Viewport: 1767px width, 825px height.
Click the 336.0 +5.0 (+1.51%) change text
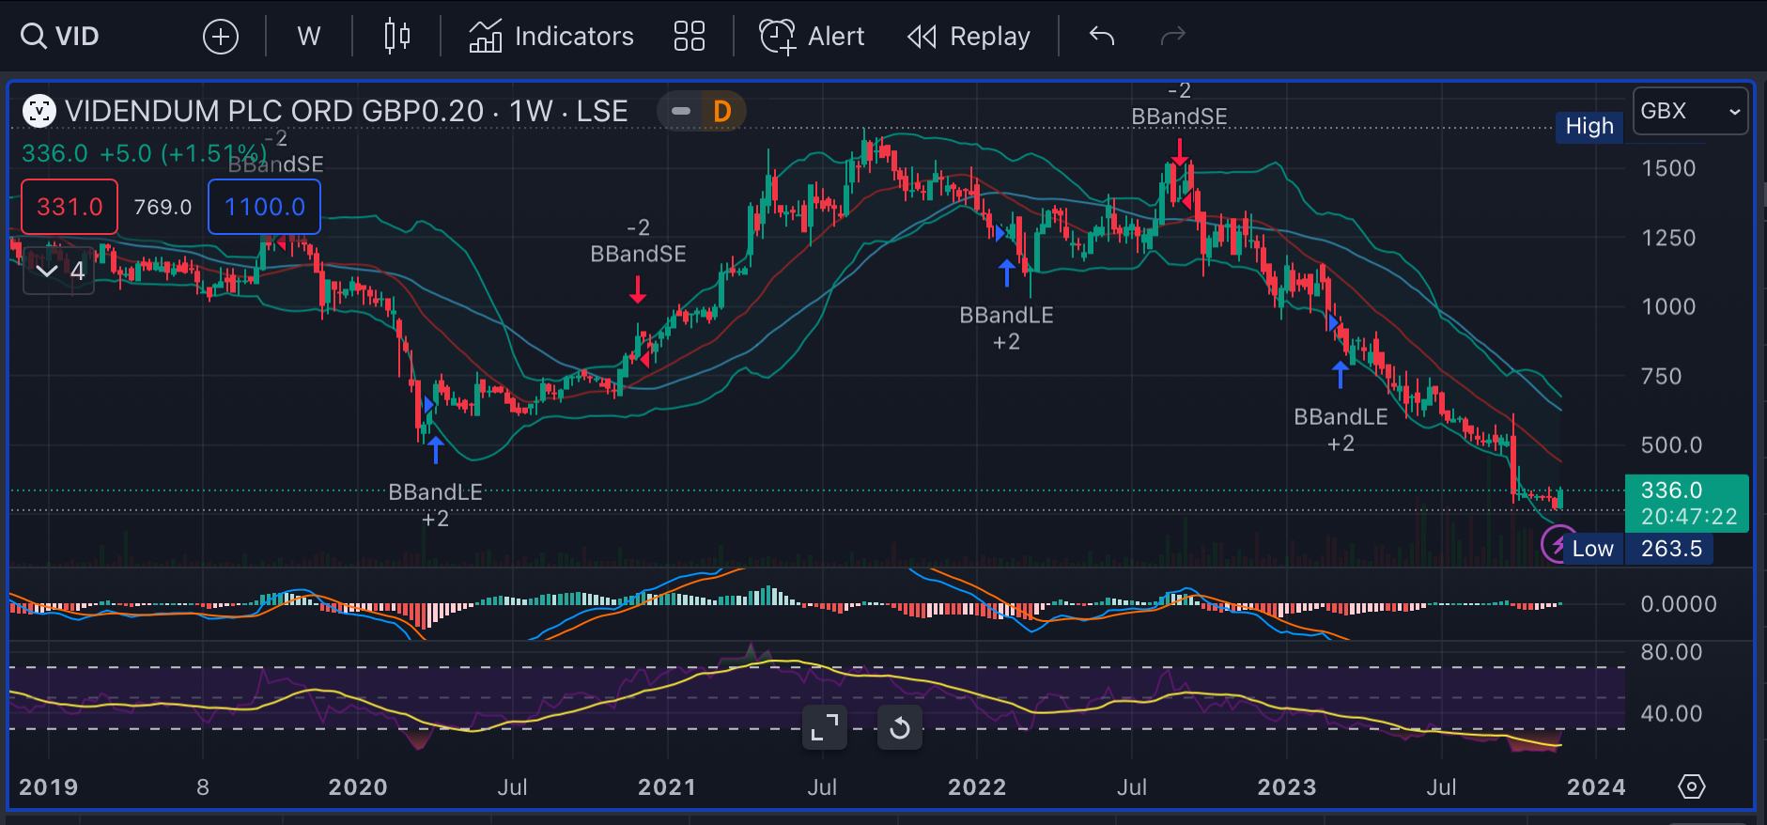(x=144, y=153)
